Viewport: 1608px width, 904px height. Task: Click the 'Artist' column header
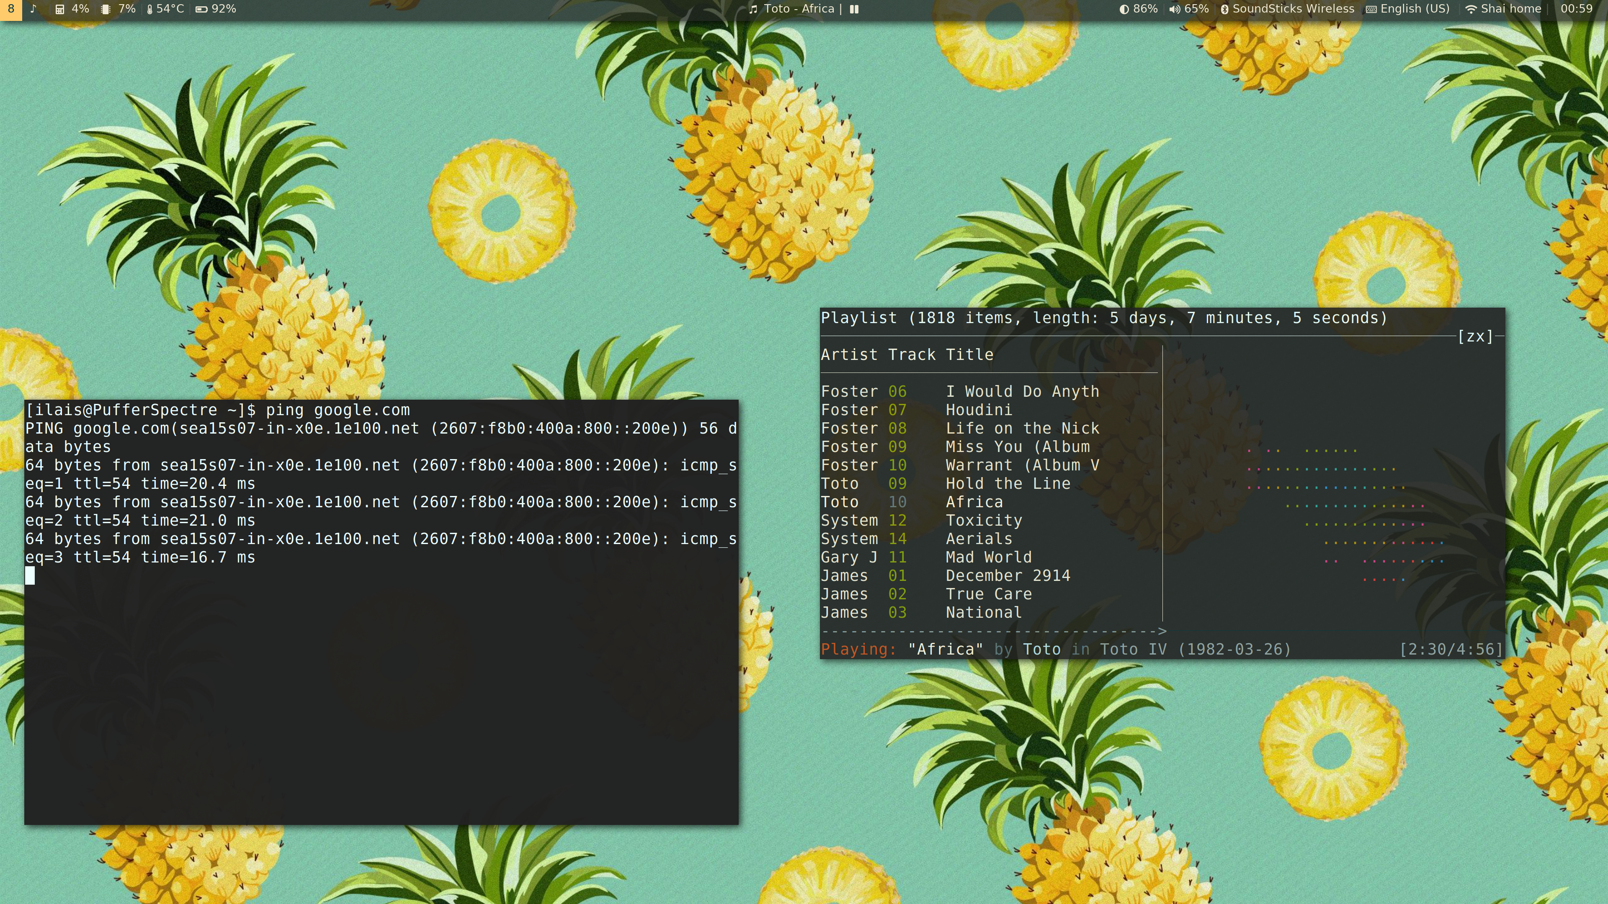pyautogui.click(x=849, y=355)
